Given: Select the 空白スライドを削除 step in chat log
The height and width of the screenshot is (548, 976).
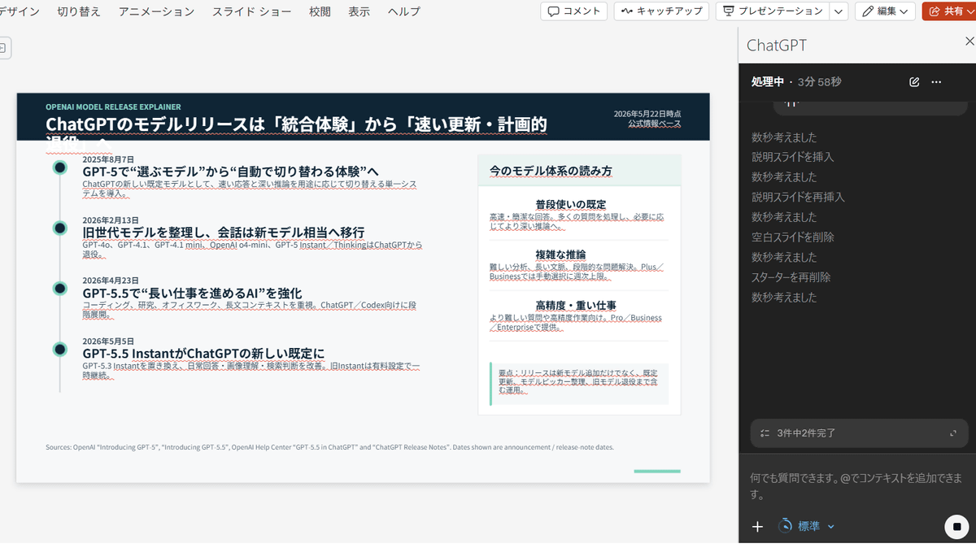Looking at the screenshot, I should (x=793, y=237).
